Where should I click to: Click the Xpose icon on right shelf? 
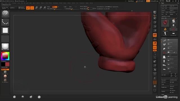[155, 90]
